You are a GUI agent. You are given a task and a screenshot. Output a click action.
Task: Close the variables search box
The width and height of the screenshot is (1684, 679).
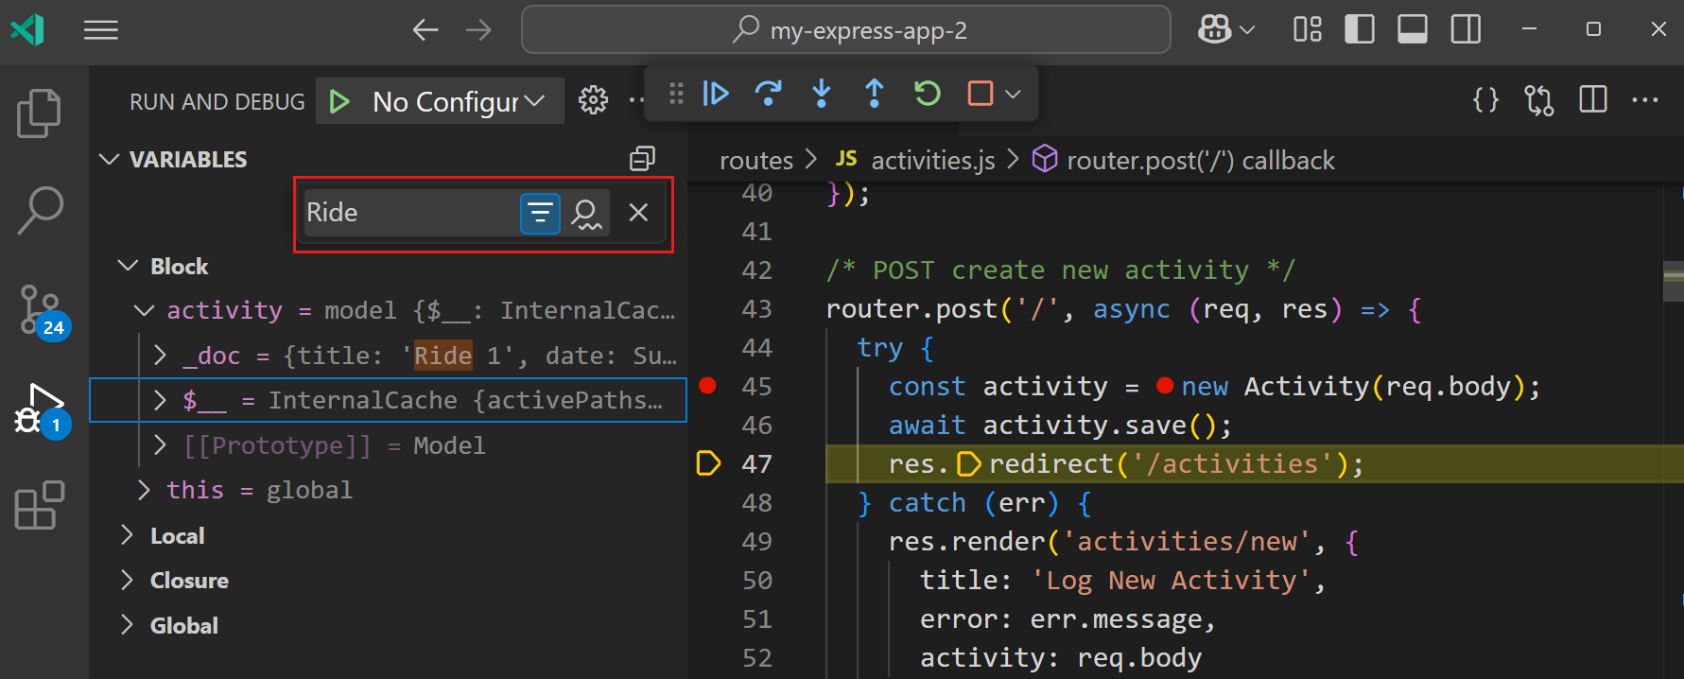click(638, 213)
